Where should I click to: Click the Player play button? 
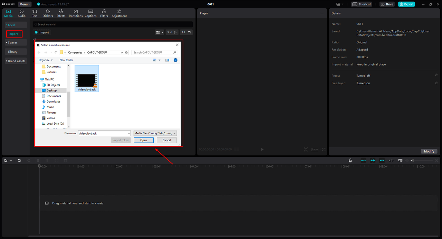[262, 150]
